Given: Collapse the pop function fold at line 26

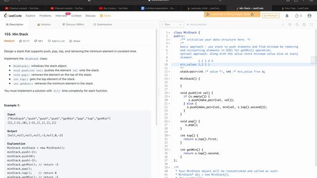Looking at the screenshot, I should tap(169, 121).
